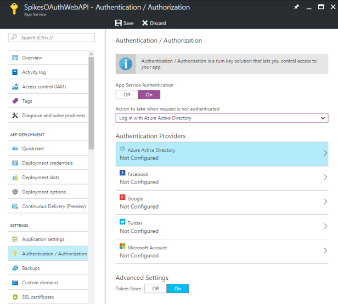Click the Custom domains icon
The height and width of the screenshot is (304, 338).
(15, 283)
